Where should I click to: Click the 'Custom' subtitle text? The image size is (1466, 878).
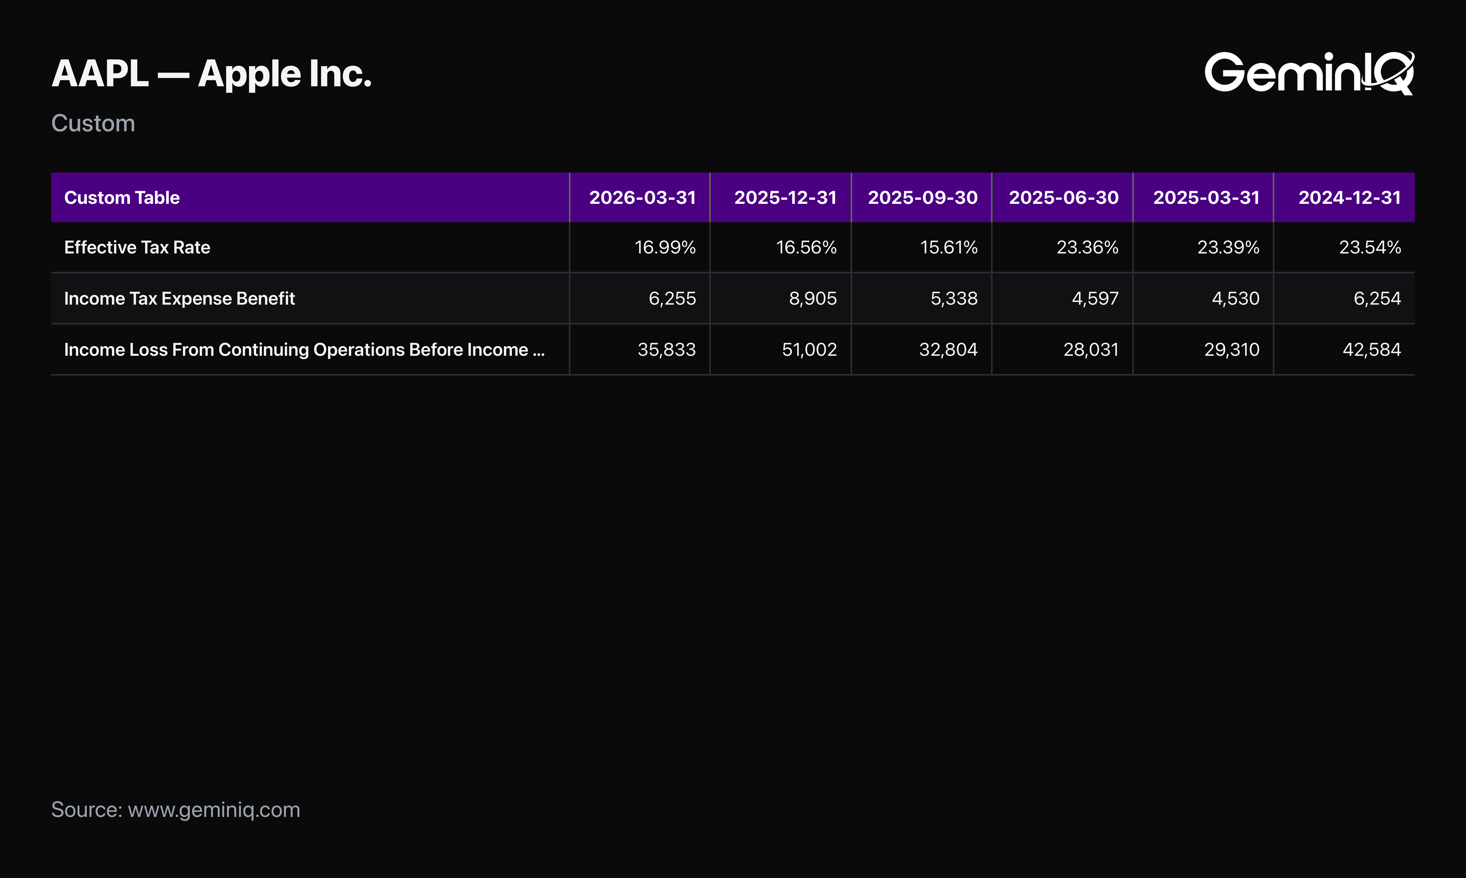tap(93, 123)
